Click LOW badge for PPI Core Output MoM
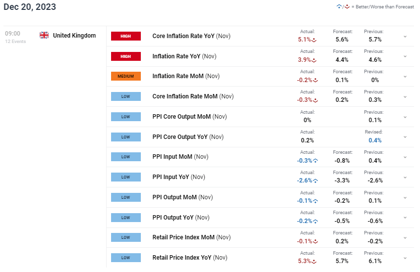The height and width of the screenshot is (272, 420). tap(126, 117)
